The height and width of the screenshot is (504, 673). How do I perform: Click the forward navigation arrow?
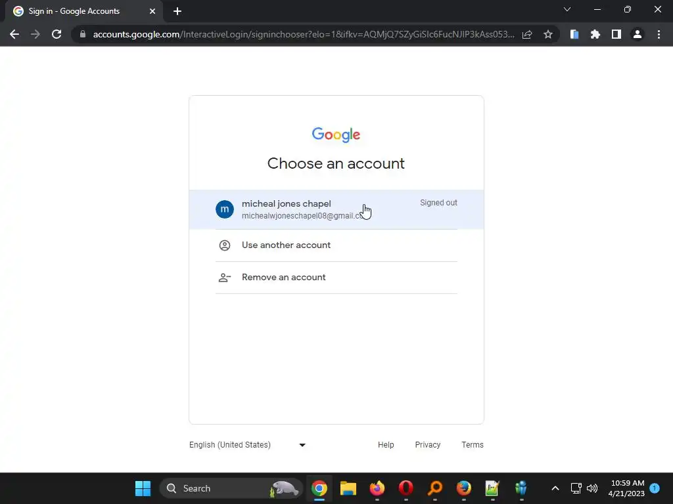pyautogui.click(x=35, y=34)
